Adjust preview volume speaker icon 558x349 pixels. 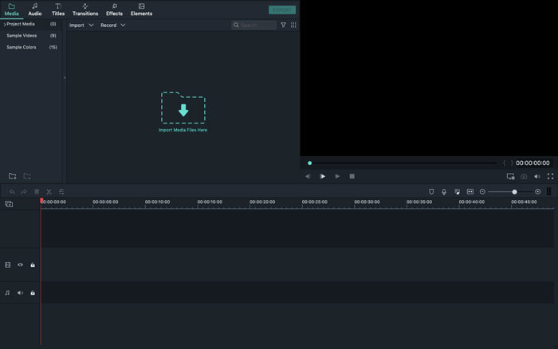point(537,176)
